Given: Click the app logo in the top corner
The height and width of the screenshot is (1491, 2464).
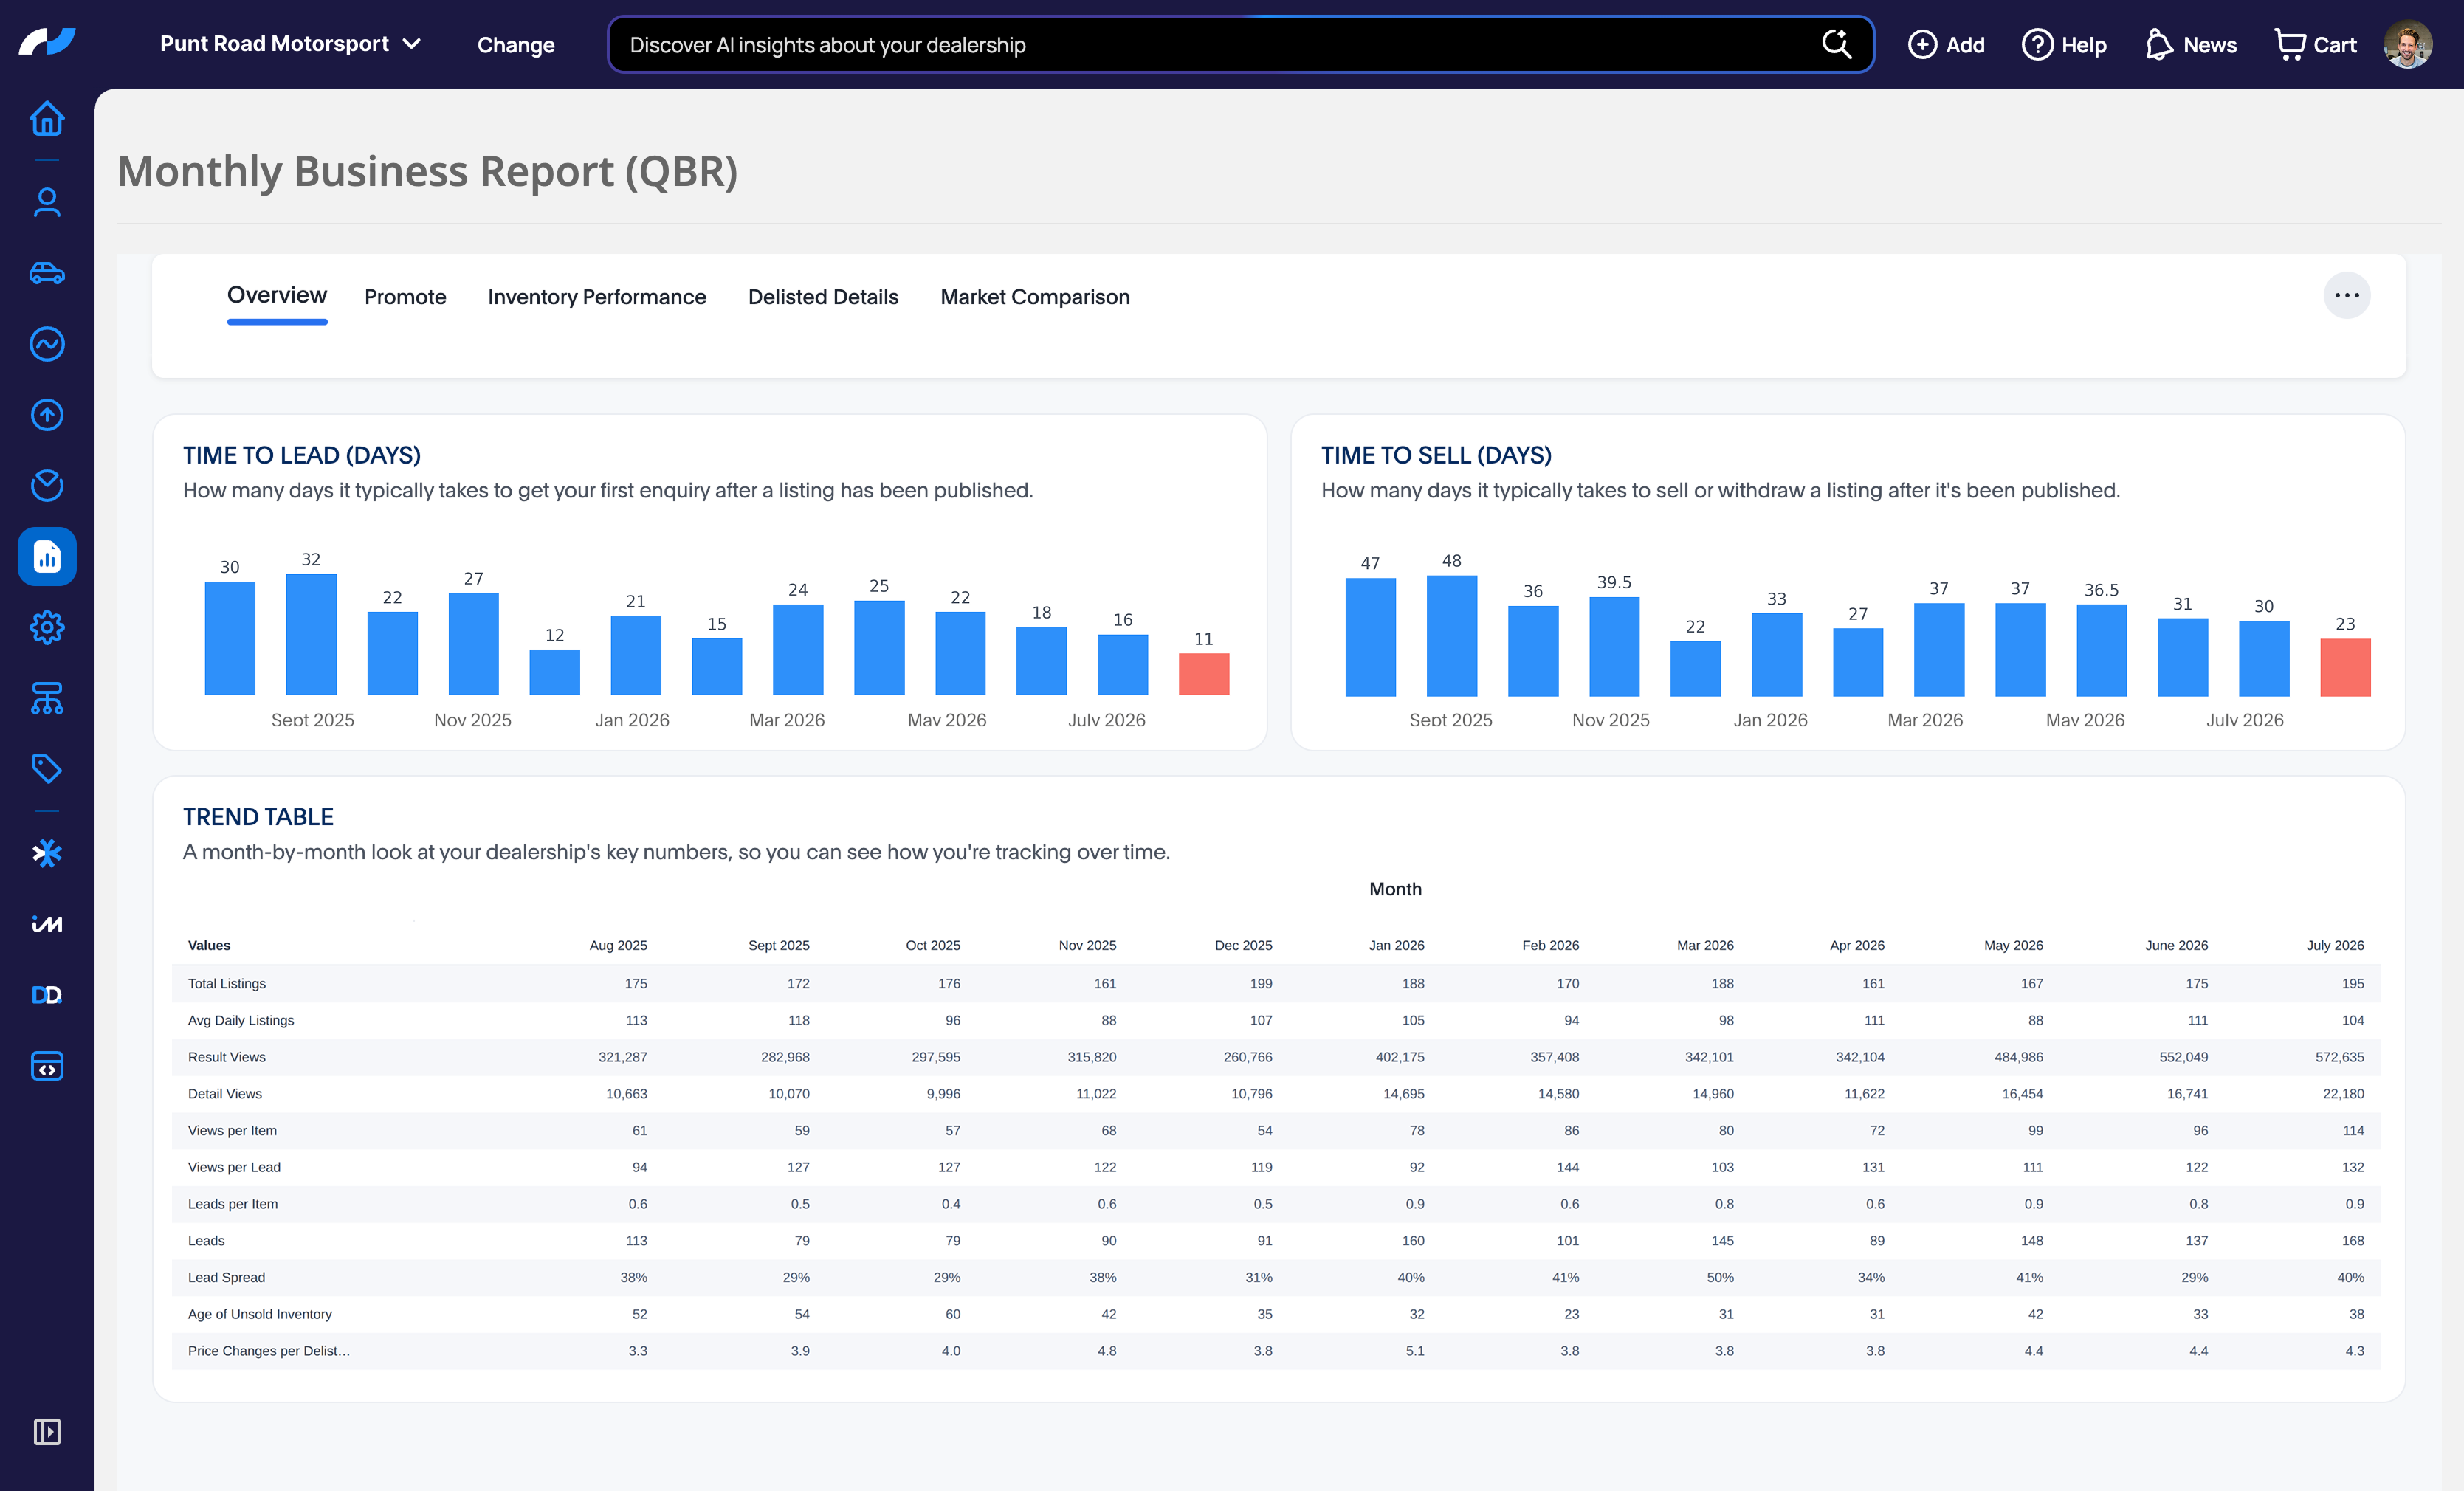Looking at the screenshot, I should click(47, 42).
